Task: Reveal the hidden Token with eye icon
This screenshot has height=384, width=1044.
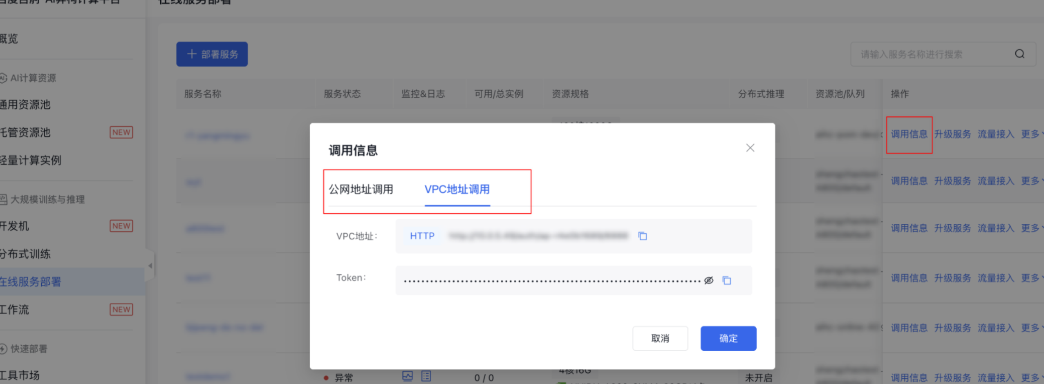Action: 708,280
